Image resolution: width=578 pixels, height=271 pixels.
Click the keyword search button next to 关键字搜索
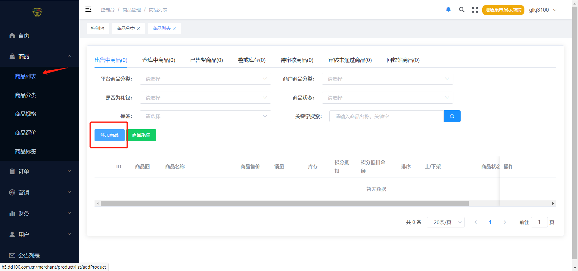pos(452,116)
